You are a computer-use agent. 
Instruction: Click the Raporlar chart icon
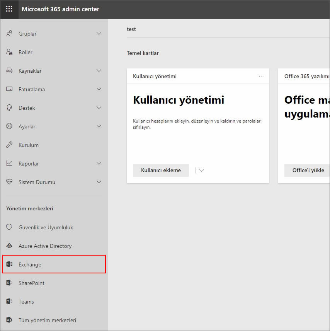point(9,164)
